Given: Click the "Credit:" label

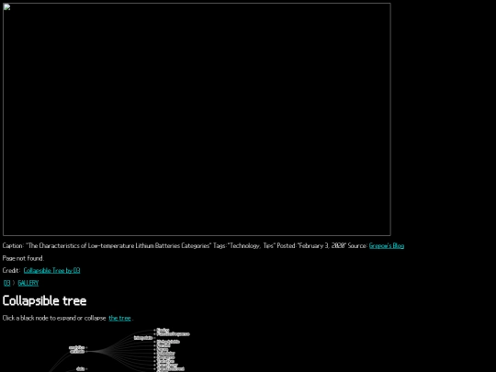Looking at the screenshot, I should [11, 270].
